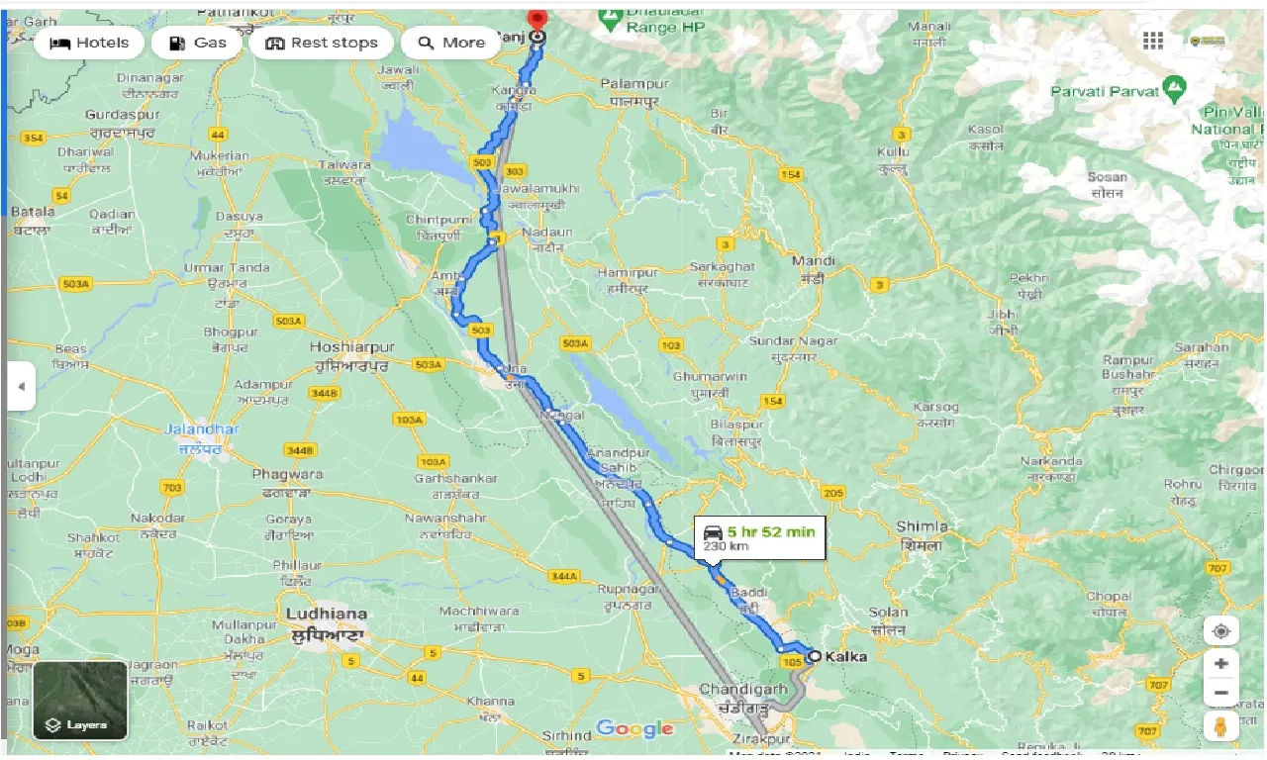1267x760 pixels.
Task: Click the Shimla city label
Action: pyautogui.click(x=922, y=526)
